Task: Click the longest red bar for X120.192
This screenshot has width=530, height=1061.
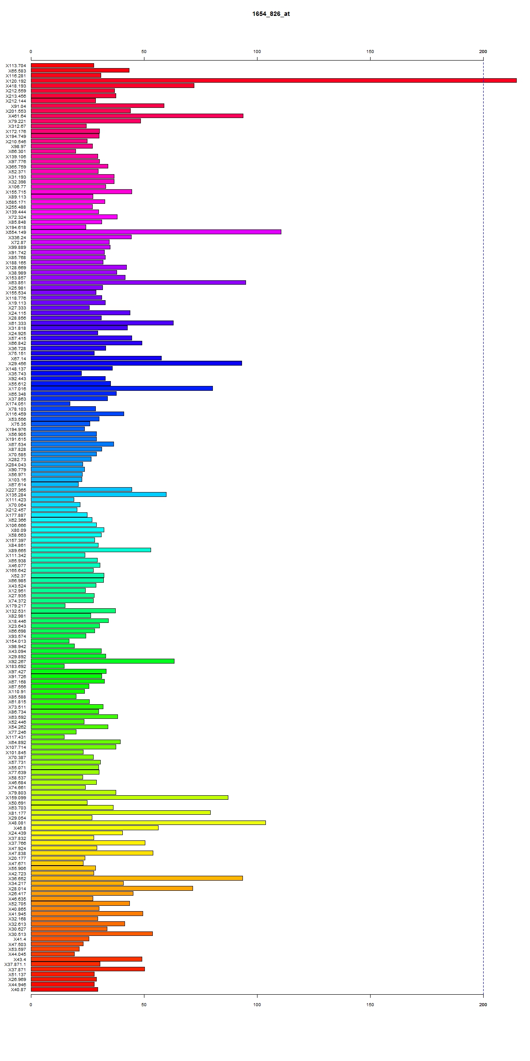Action: [274, 80]
